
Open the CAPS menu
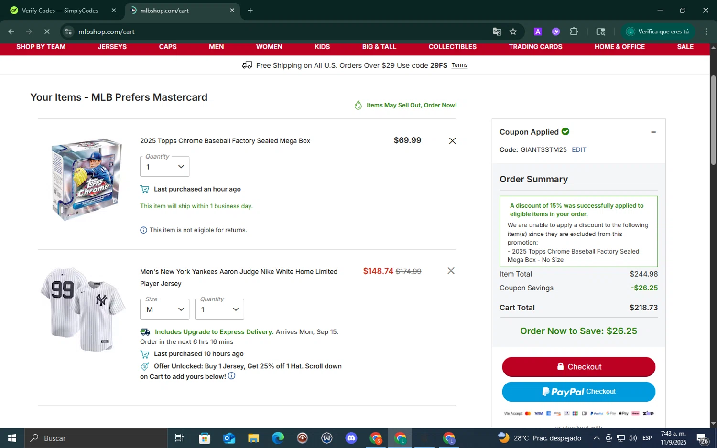point(168,47)
